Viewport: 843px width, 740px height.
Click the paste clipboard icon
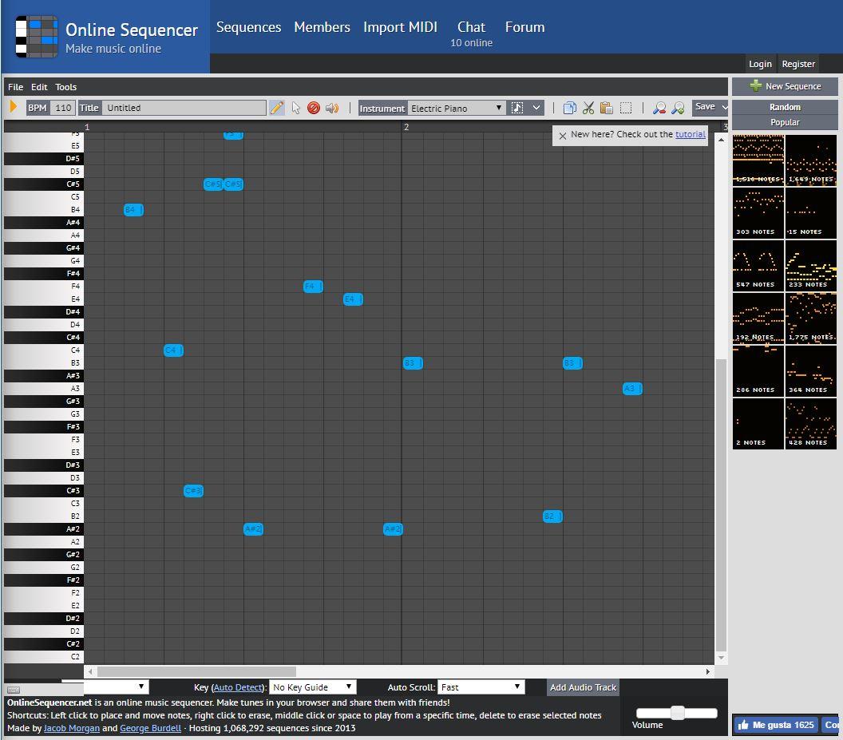(x=607, y=108)
